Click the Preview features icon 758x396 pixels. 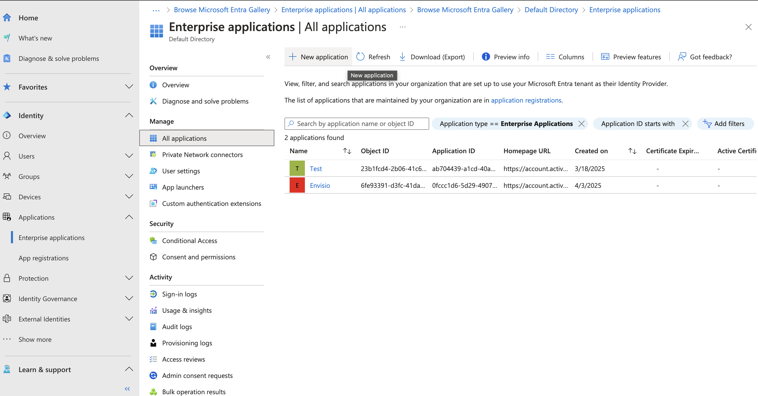tap(605, 56)
